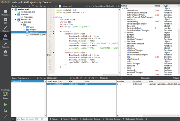Open the Compile Output pane
This screenshot has height=121, width=180.
112,119
